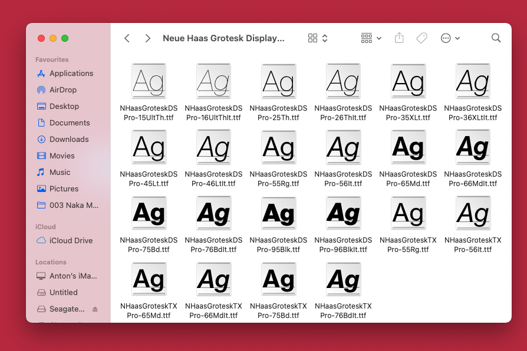Open Desktop in the sidebar
The width and height of the screenshot is (527, 351).
coord(58,106)
